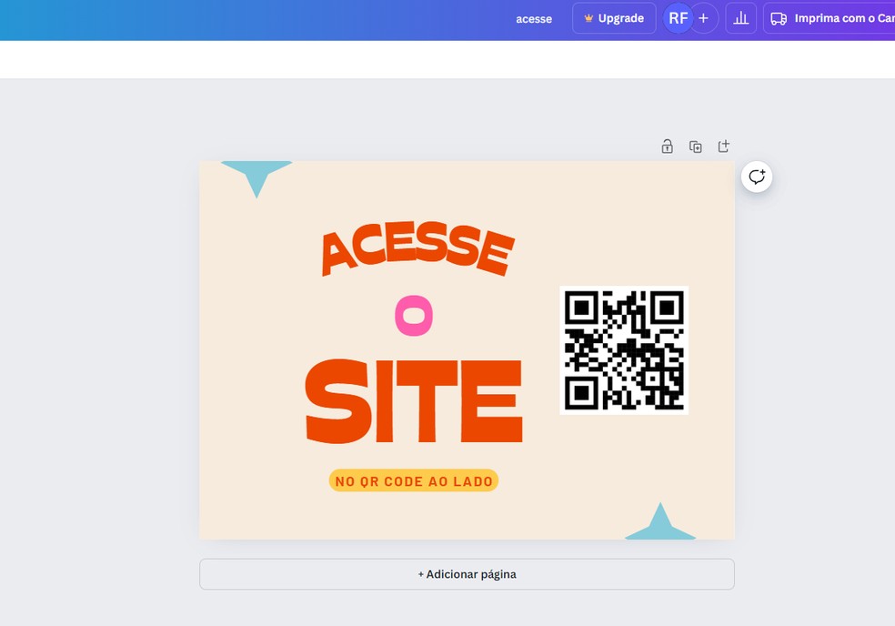Click the delivery truck icon for printing
This screenshot has height=626, width=895.
coord(779,17)
